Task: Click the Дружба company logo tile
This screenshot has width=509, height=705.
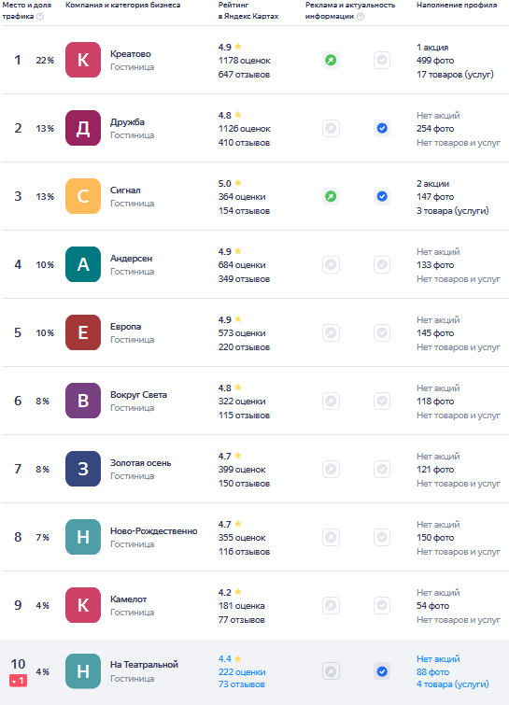Action: tap(83, 128)
